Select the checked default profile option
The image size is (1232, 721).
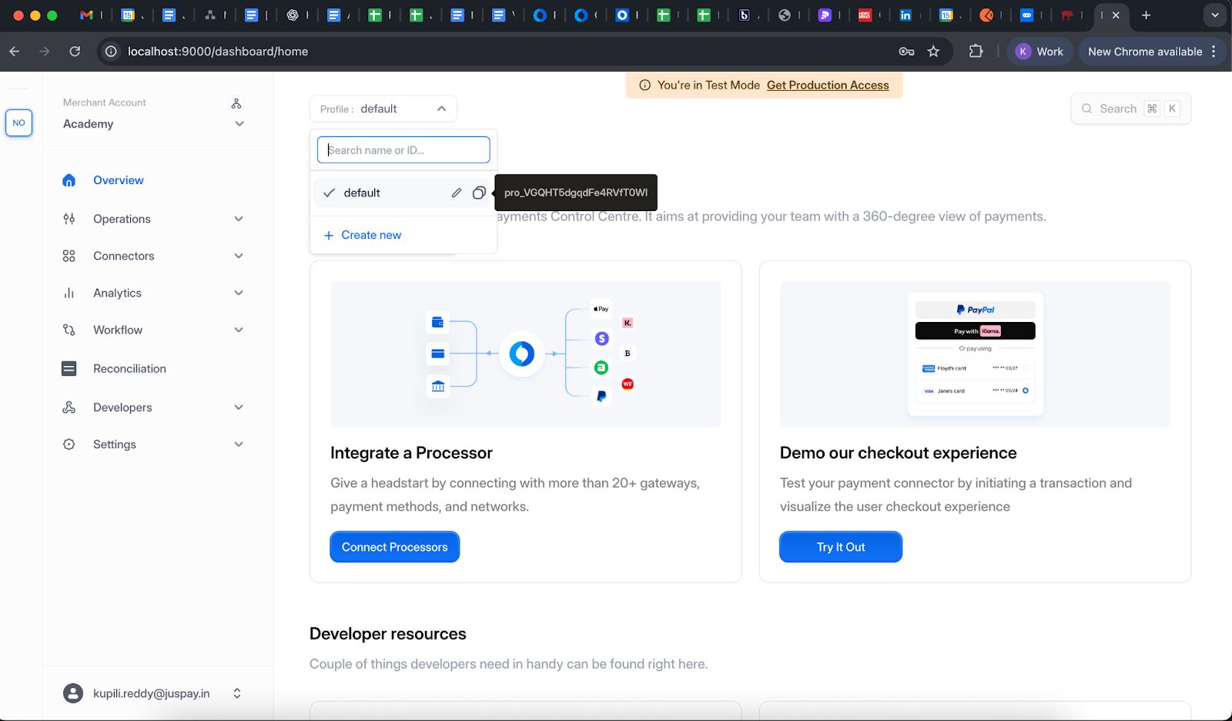tap(362, 193)
